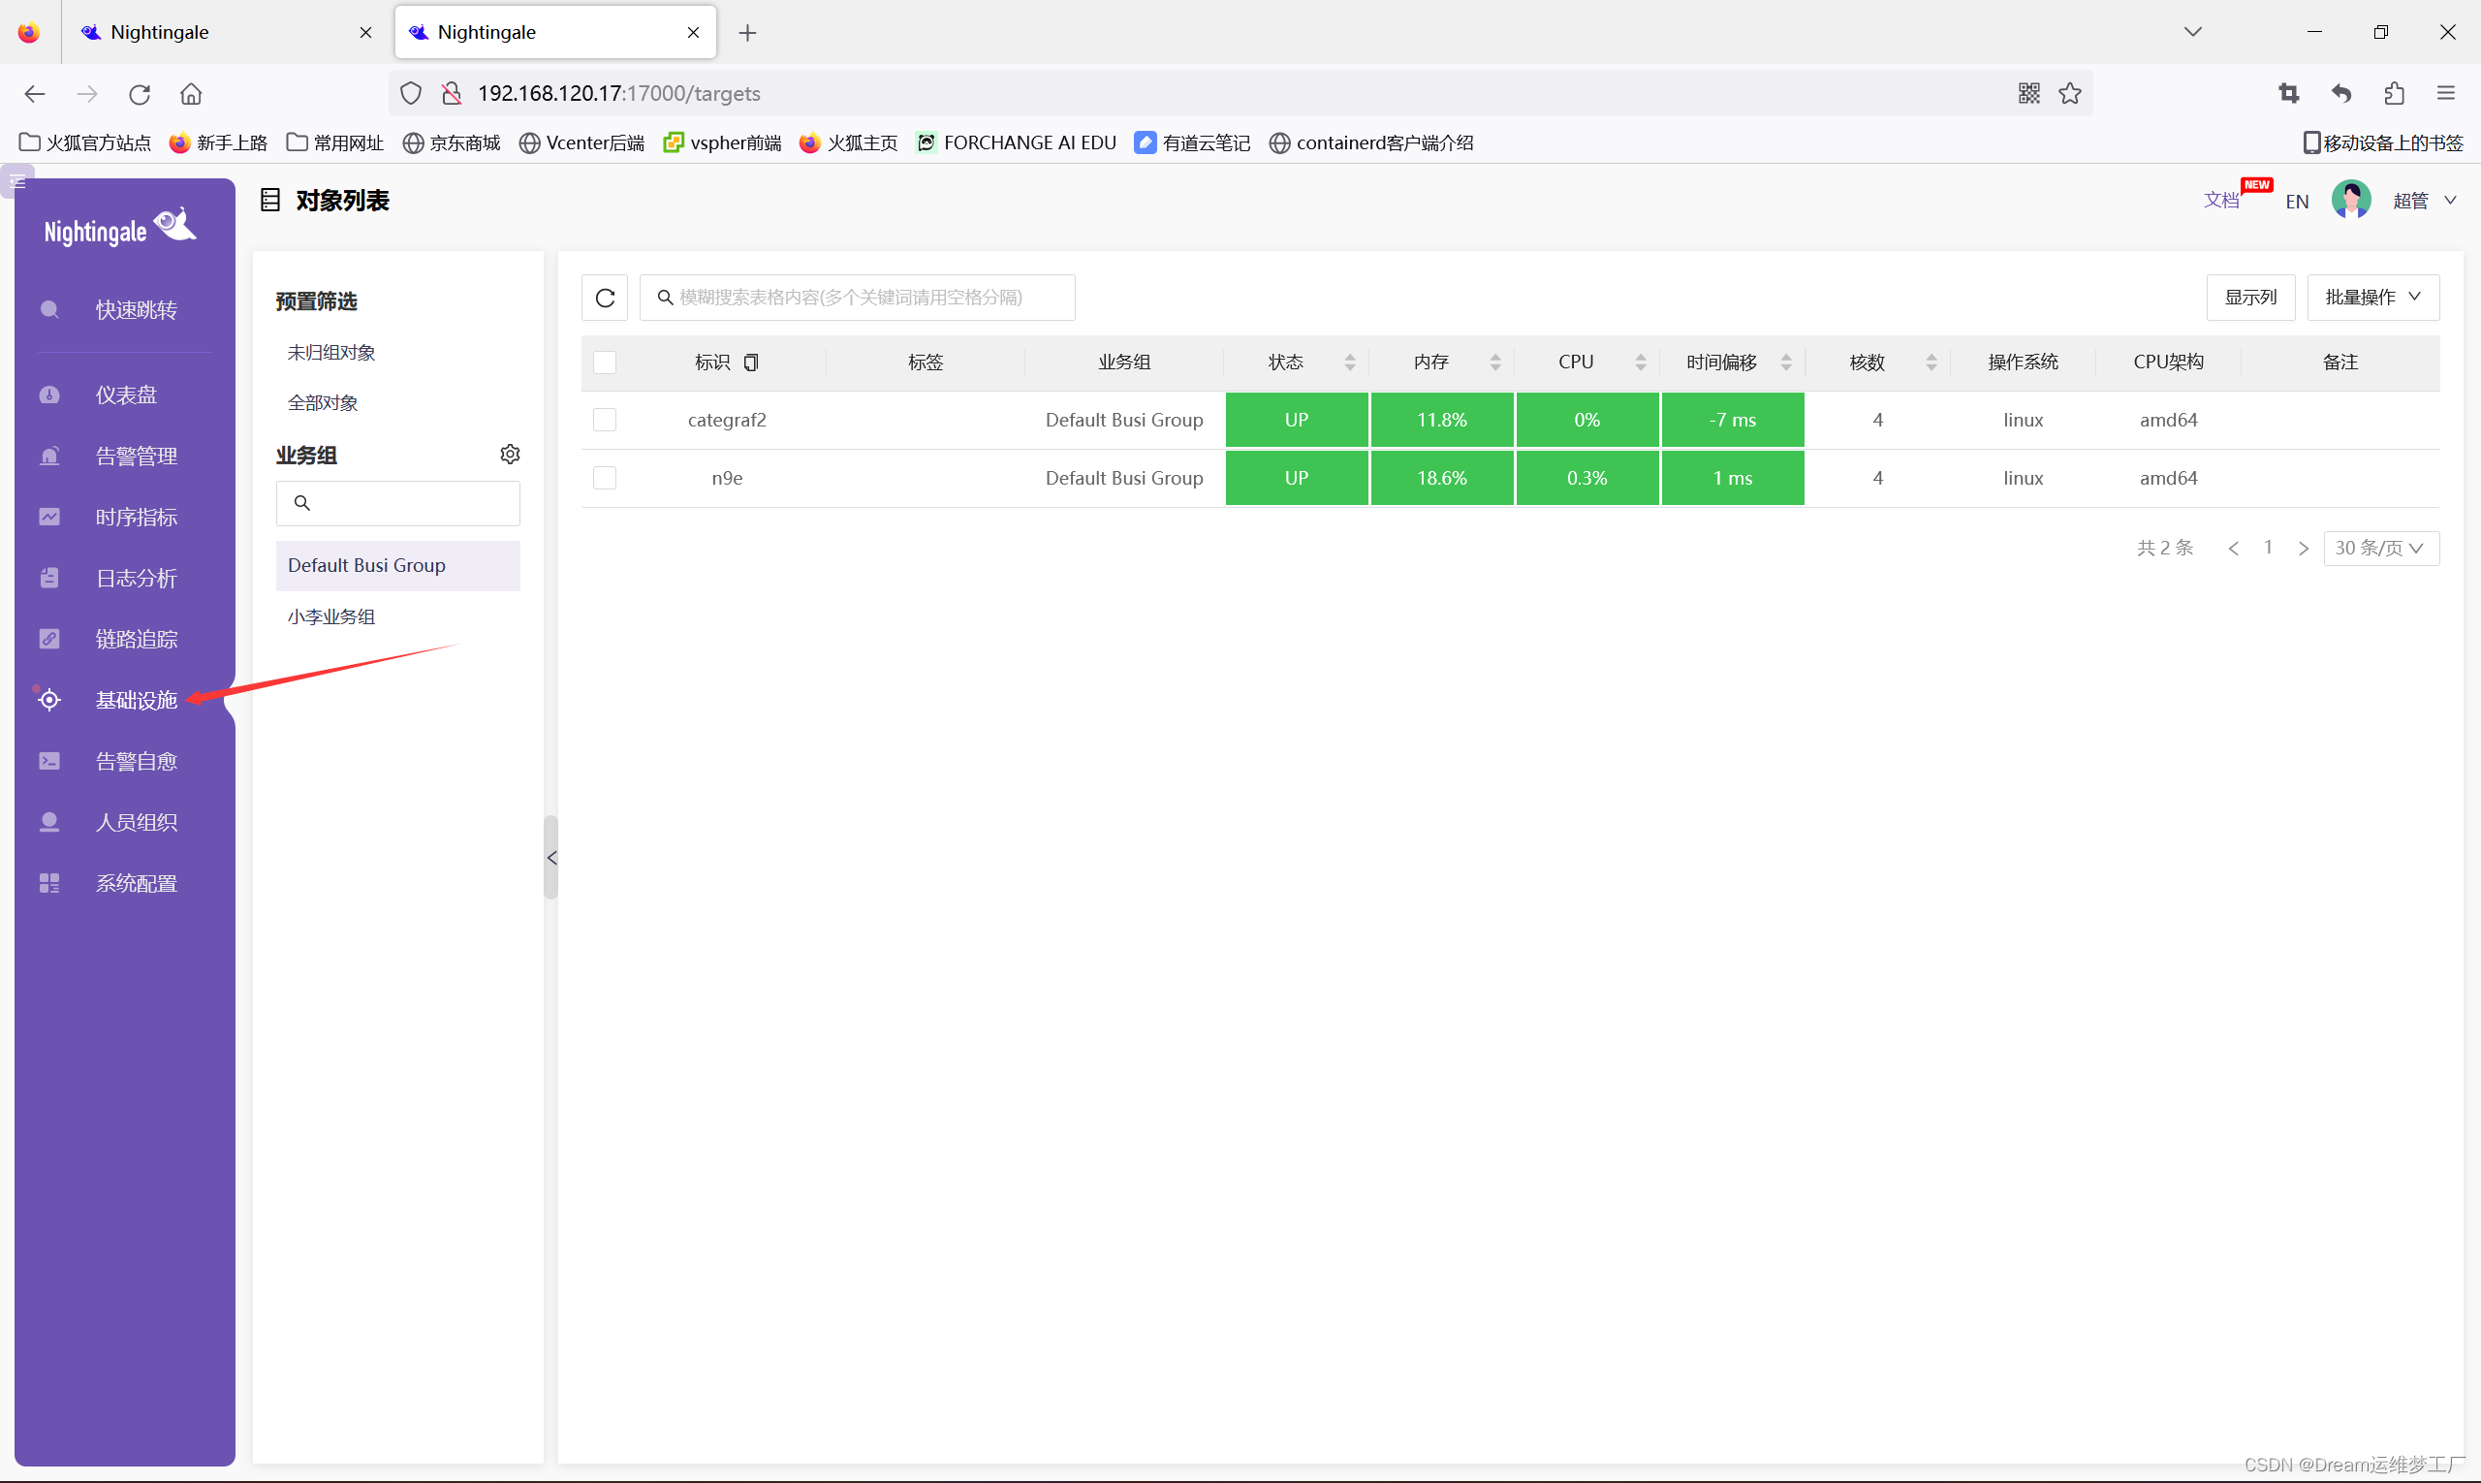Click the copy identifiers icon in header
Image resolution: width=2481 pixels, height=1483 pixels.
pyautogui.click(x=751, y=363)
